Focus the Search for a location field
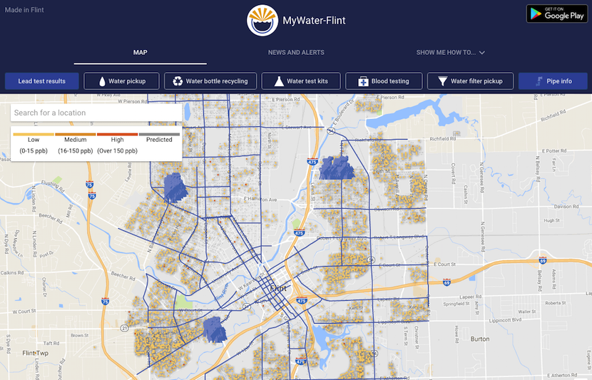 click(96, 113)
